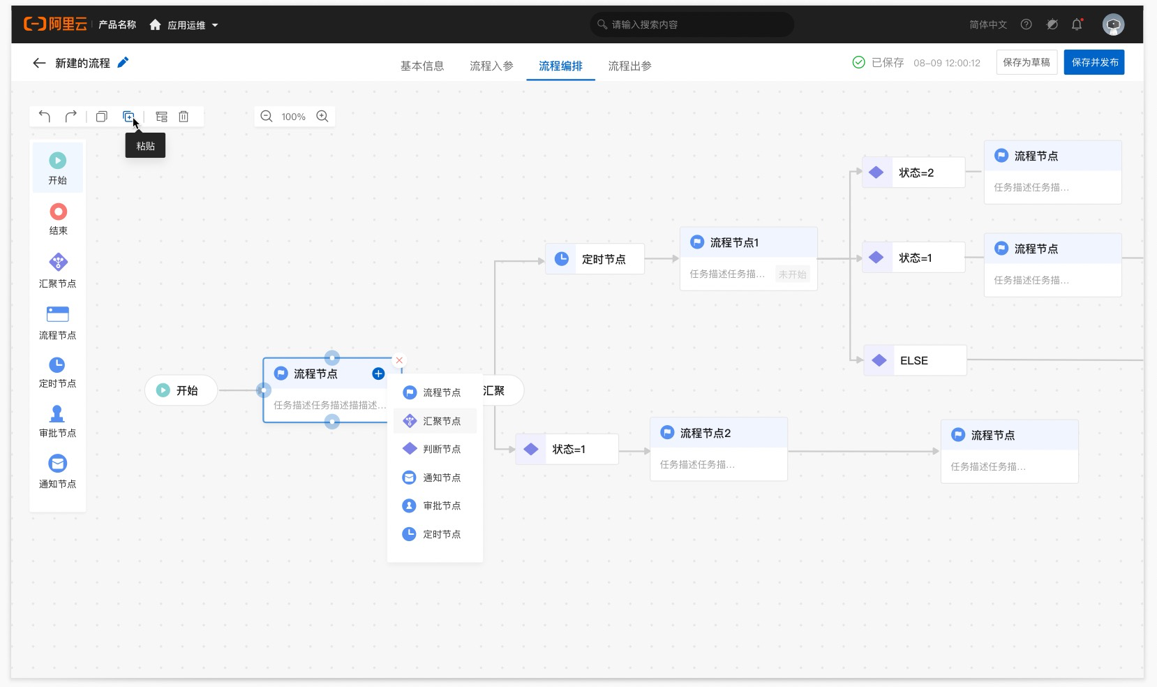Select the 汇聚节点 icon in left palette
Viewport: 1157px width, 687px height.
(58, 263)
